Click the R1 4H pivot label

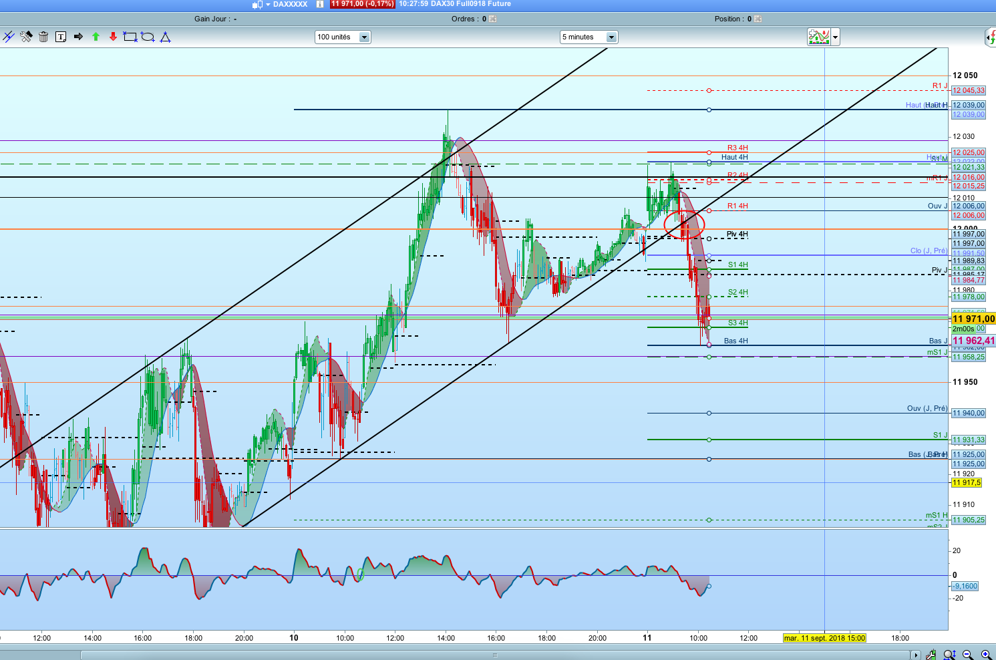(x=737, y=206)
